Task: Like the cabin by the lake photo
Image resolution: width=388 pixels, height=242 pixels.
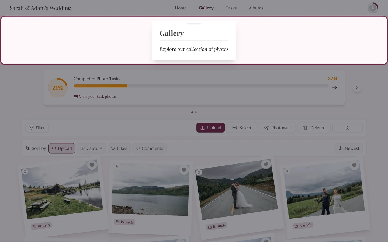Action: click(92, 165)
